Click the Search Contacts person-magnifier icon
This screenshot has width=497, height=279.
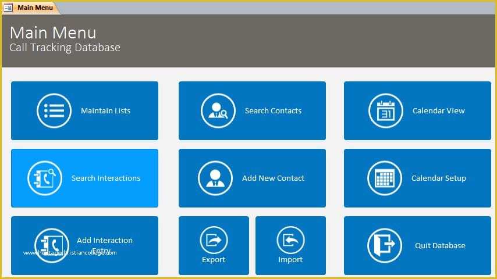(x=218, y=111)
